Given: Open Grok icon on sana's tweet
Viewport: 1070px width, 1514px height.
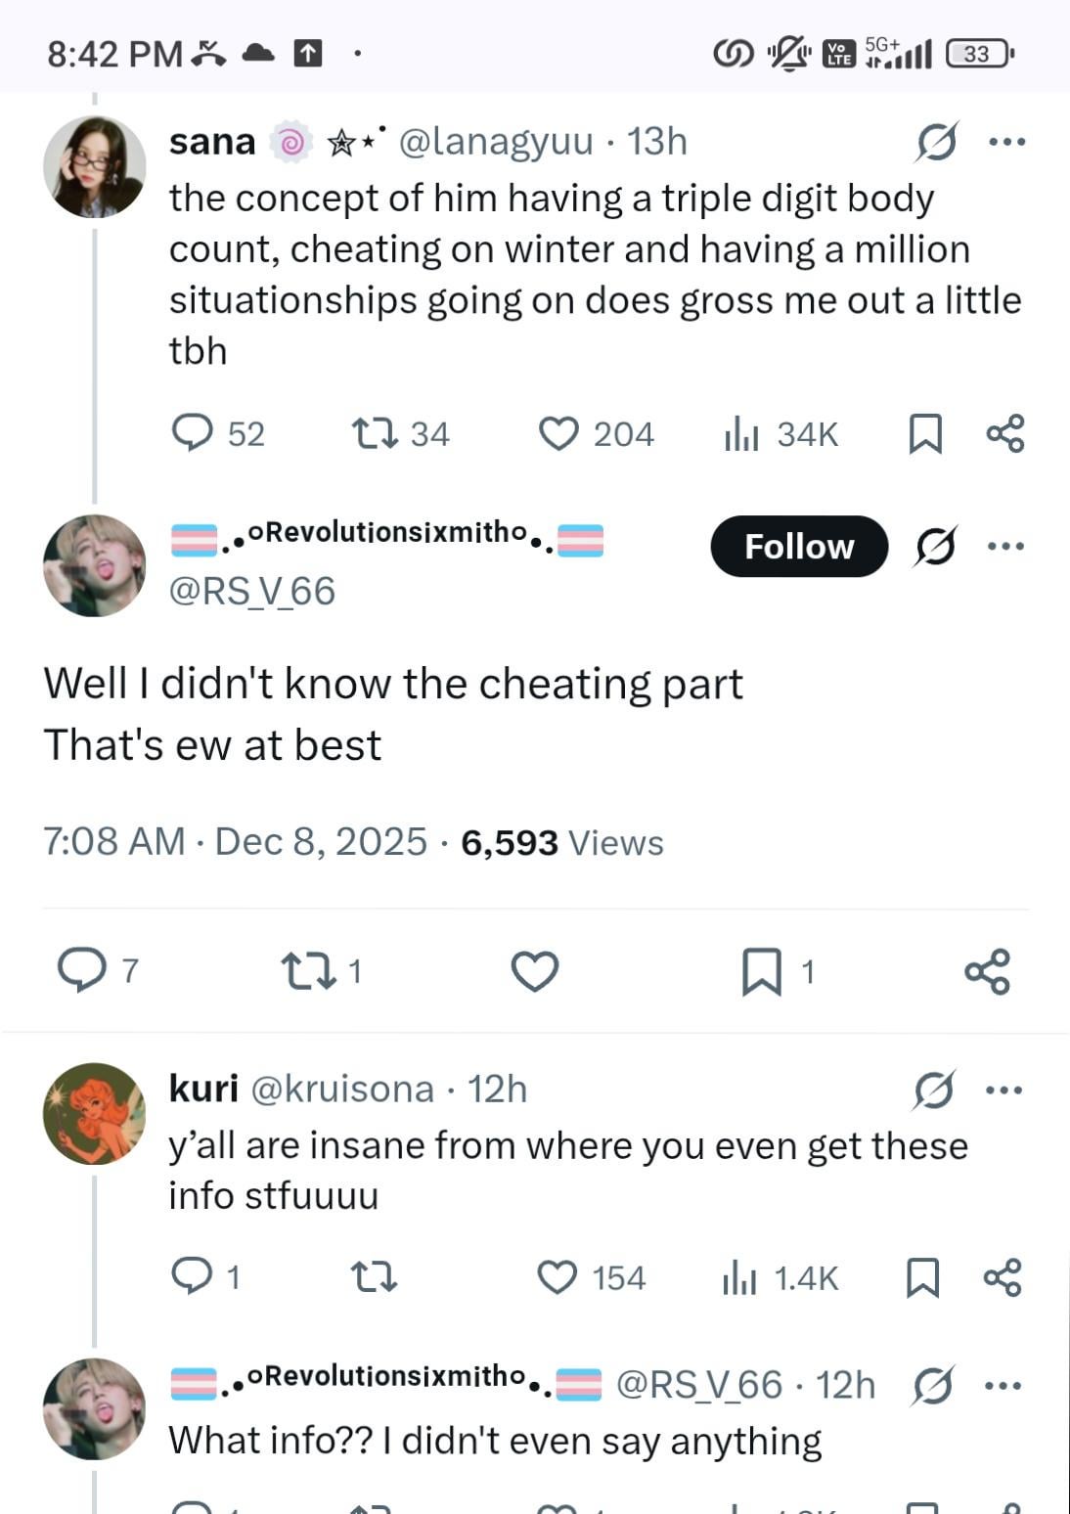Looking at the screenshot, I should pos(936,143).
